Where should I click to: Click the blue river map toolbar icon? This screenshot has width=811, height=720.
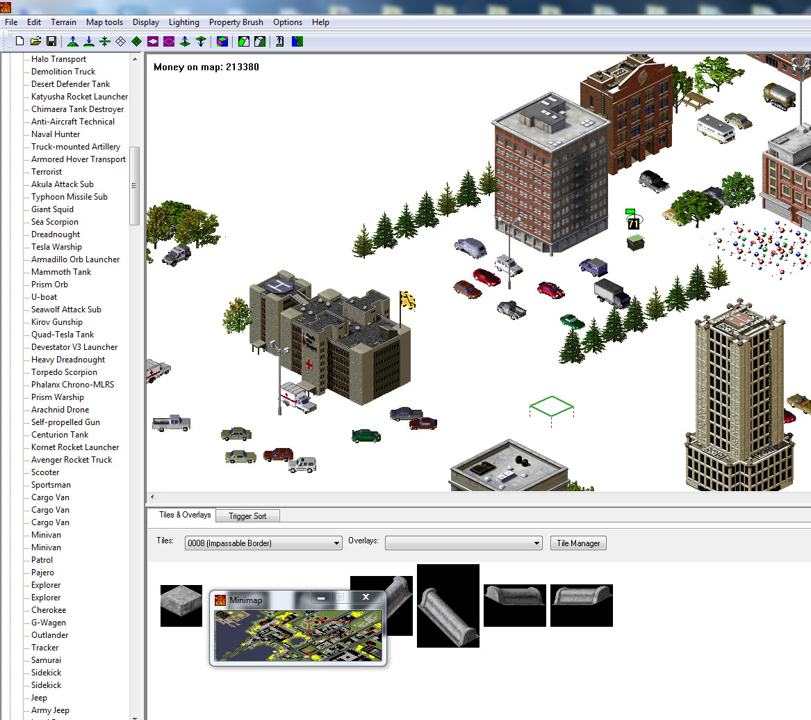coord(297,42)
